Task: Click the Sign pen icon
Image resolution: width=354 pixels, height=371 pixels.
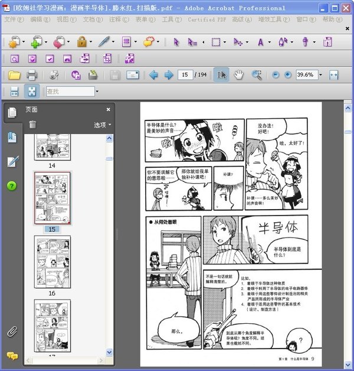Action: coord(104,42)
